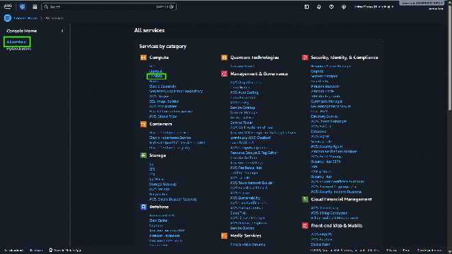Open the Elastic Beanstalk service link
This screenshot has width=452, height=254.
point(162,86)
